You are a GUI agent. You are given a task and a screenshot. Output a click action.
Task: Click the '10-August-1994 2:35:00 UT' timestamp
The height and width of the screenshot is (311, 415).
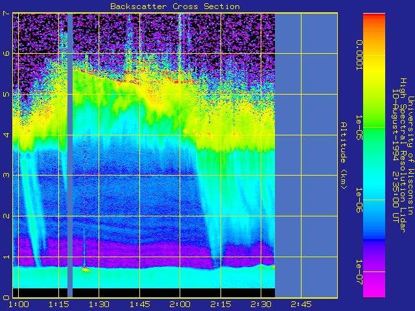point(395,155)
